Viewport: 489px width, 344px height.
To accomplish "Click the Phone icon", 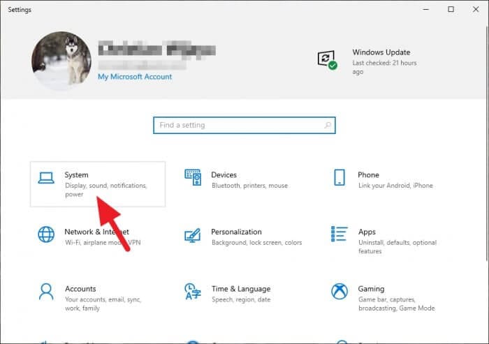I will coord(340,177).
